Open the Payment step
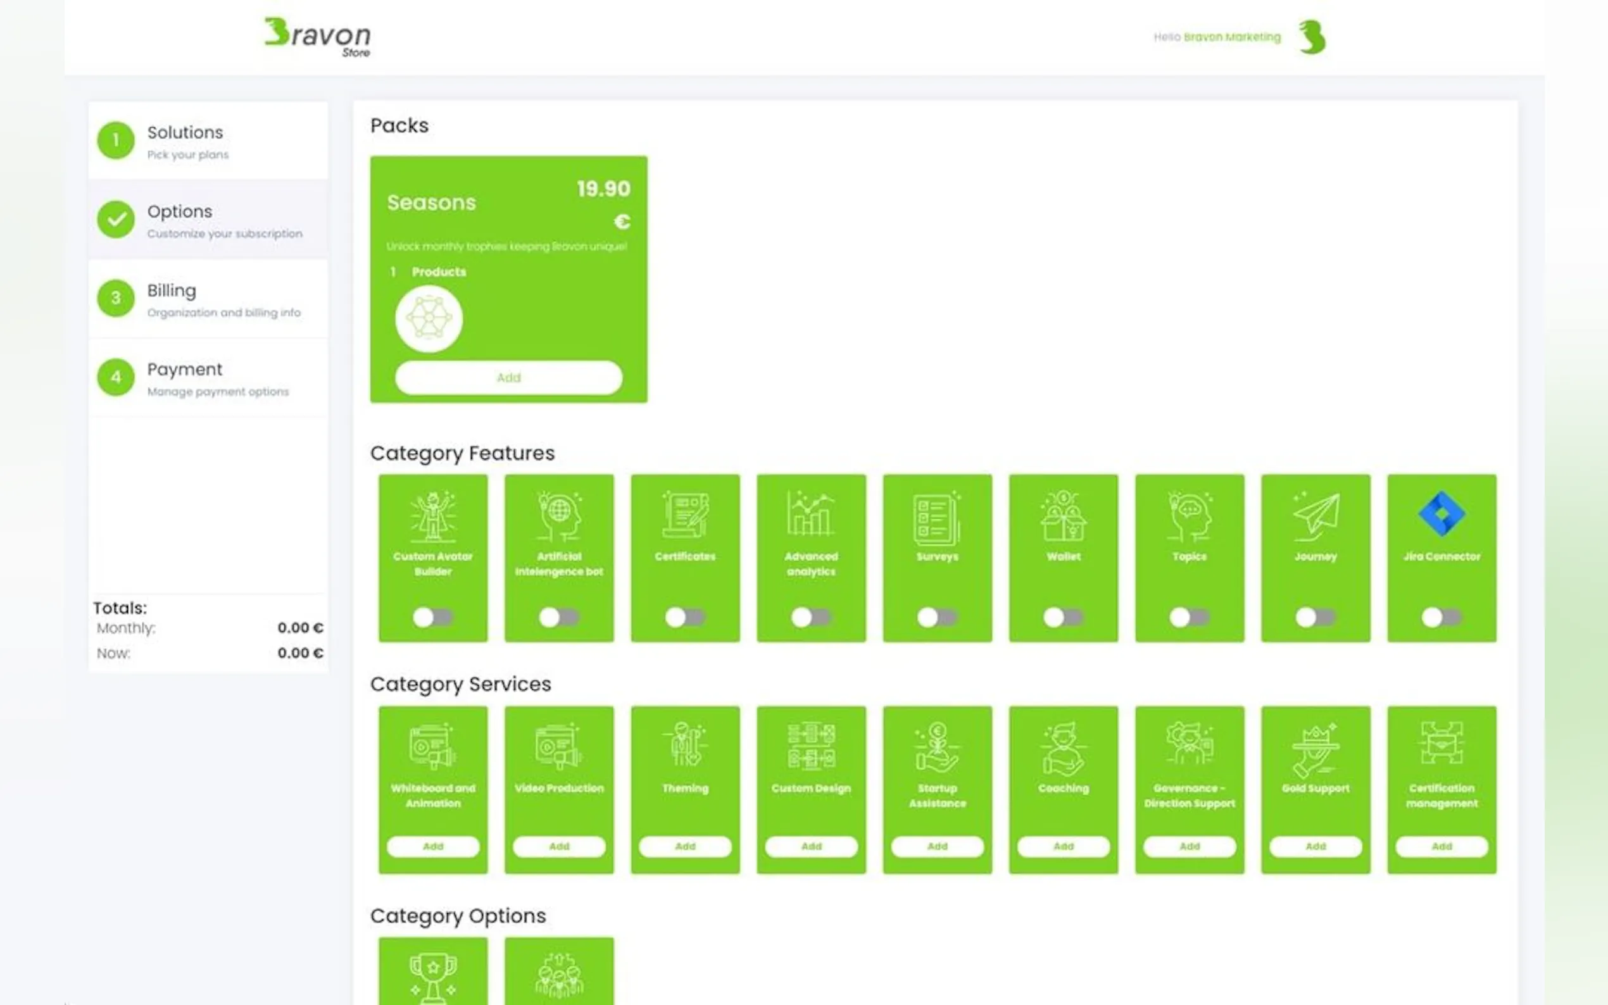This screenshot has width=1608, height=1005. [208, 378]
